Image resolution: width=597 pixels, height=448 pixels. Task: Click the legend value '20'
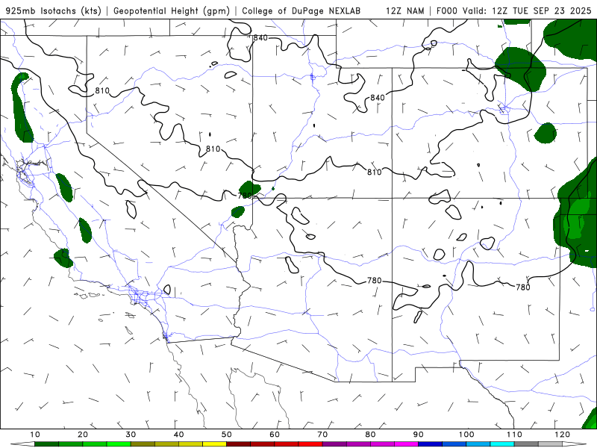[x=83, y=435]
